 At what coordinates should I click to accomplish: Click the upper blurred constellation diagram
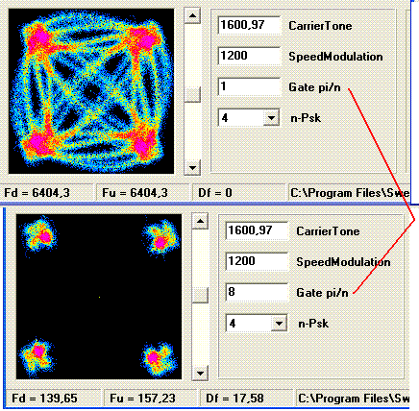(x=91, y=91)
